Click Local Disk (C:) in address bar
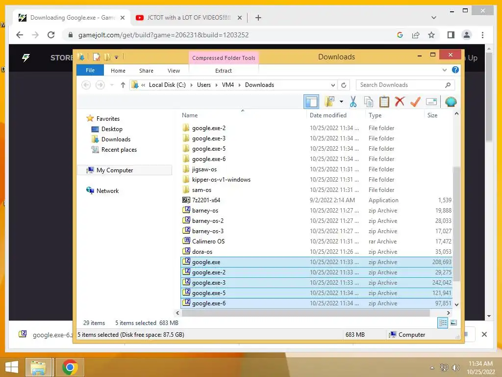Viewport: 502px width, 377px height. pyautogui.click(x=167, y=85)
